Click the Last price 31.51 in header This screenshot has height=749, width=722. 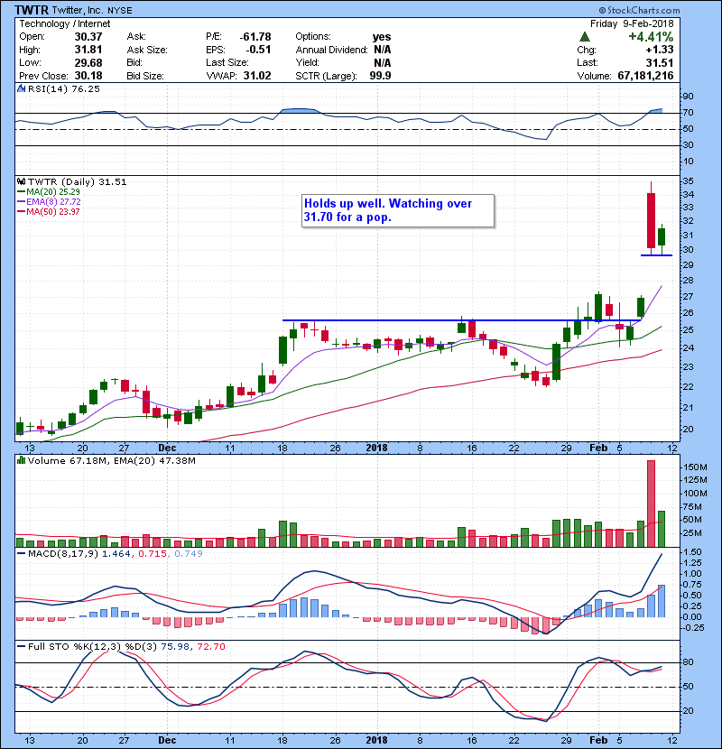tap(660, 62)
